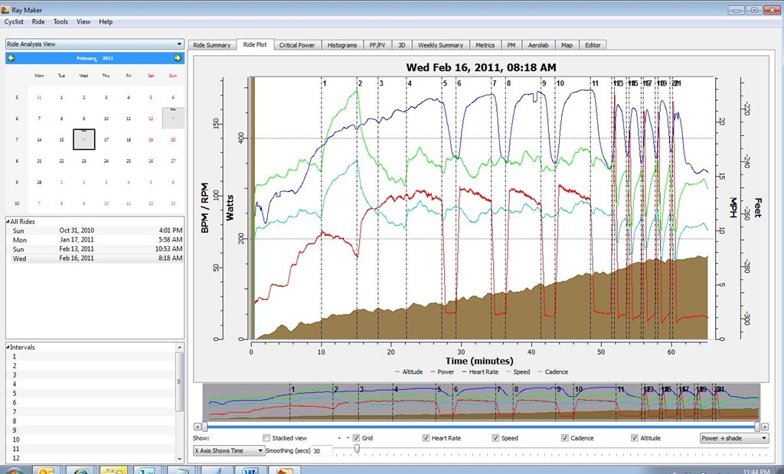784x474 pixels.
Task: Click the left arrow of range scrollbar
Action: [x=198, y=427]
